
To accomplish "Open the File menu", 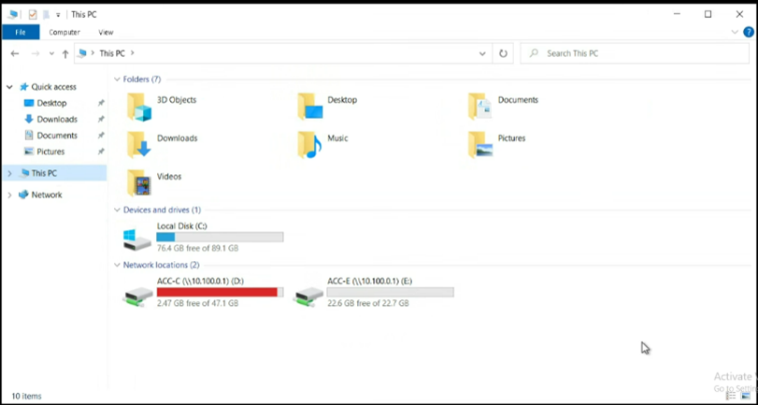I will [20, 33].
